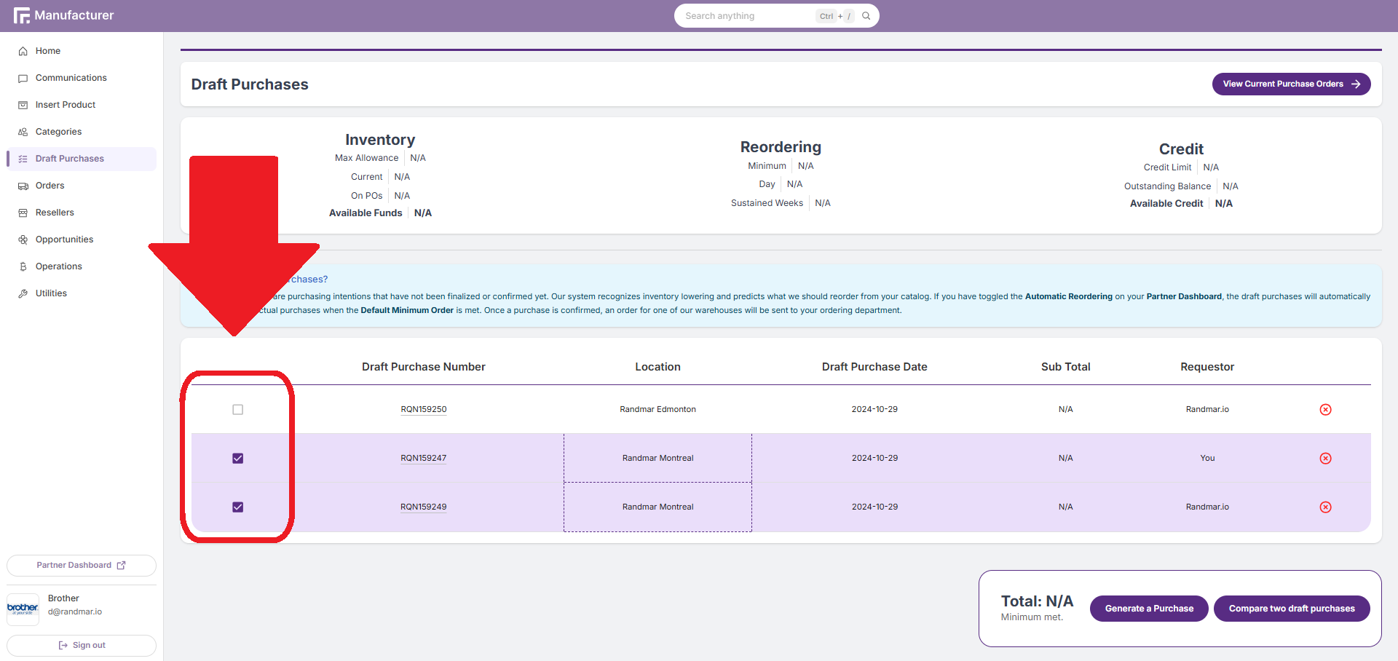Click the Home sidebar icon
The height and width of the screenshot is (661, 1398).
click(x=23, y=51)
